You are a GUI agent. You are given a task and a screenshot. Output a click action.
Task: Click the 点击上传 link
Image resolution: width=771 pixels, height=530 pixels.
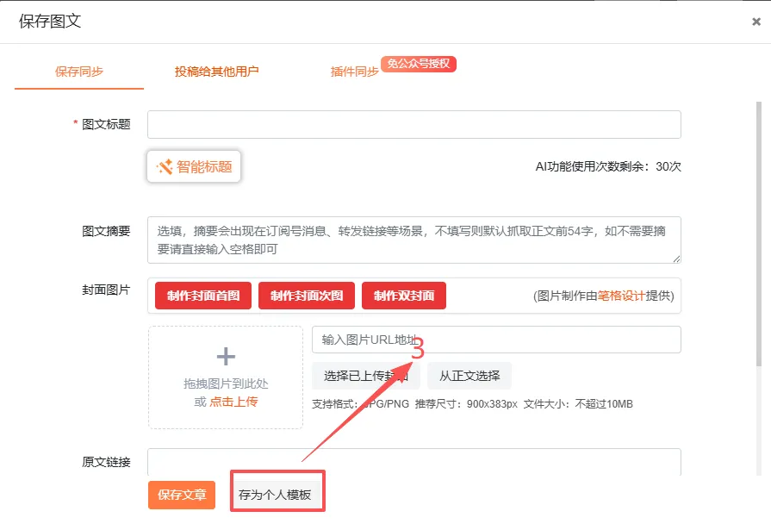(233, 402)
